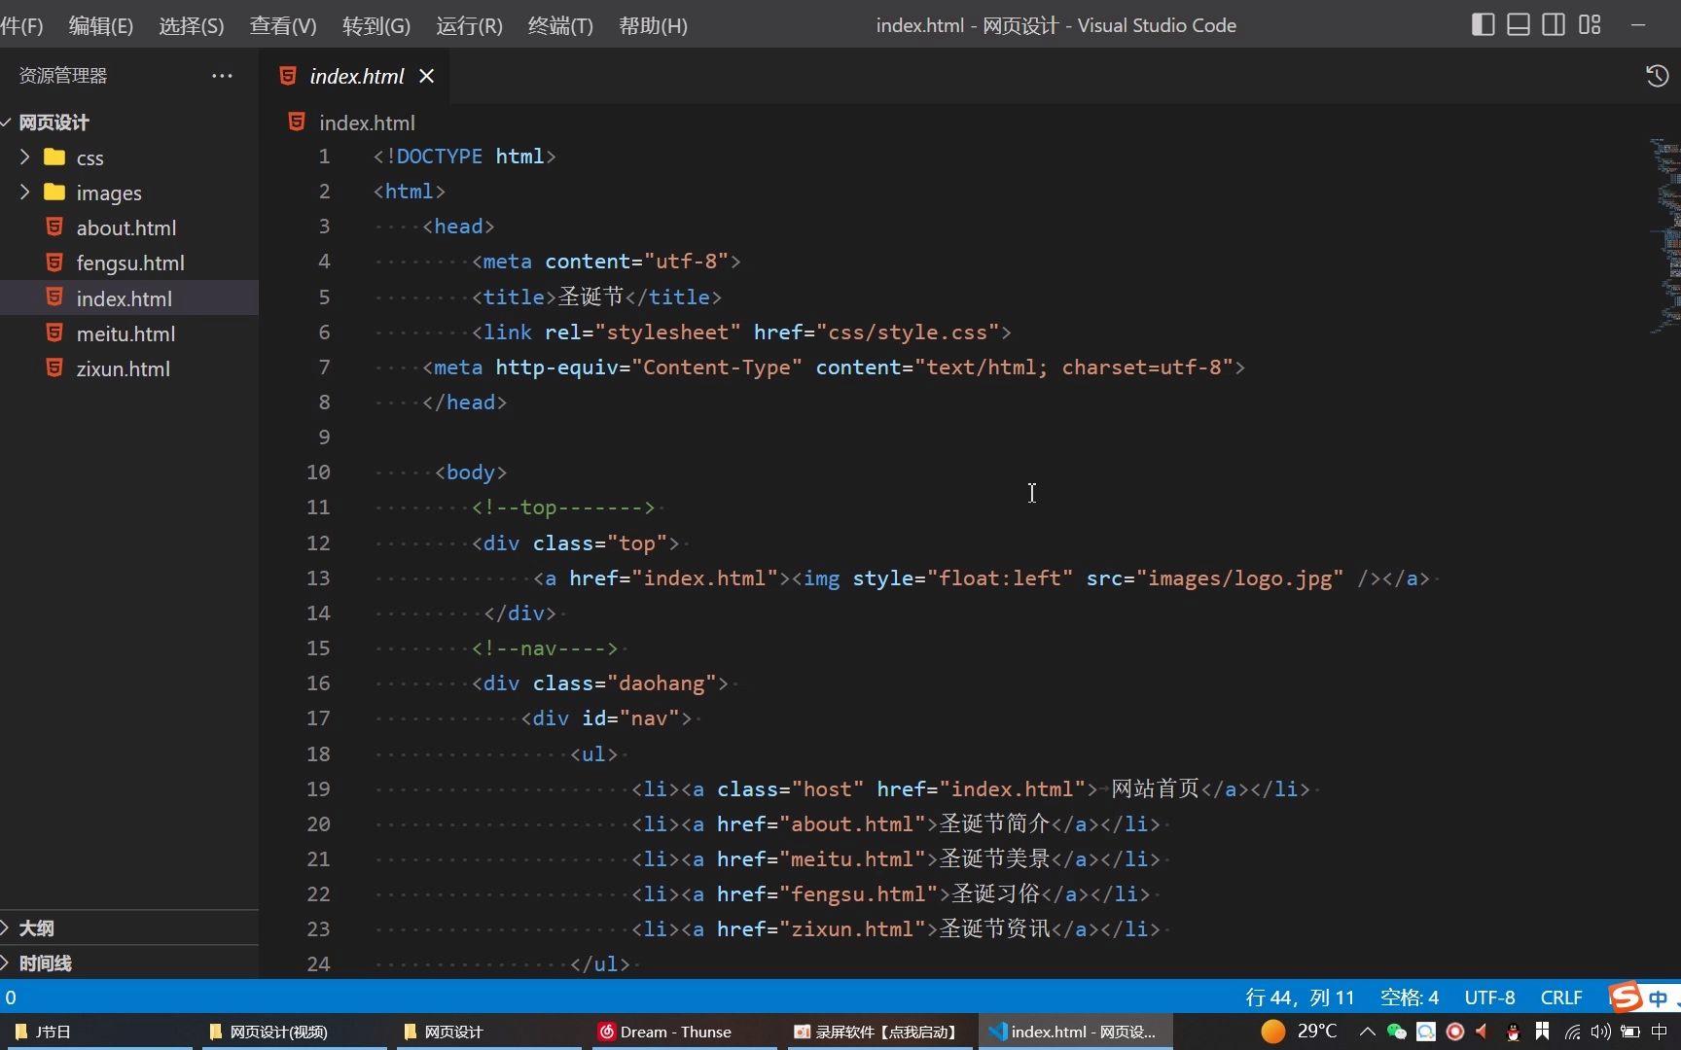Open fengsu.html in the explorer
This screenshot has height=1050, width=1681.
(x=130, y=262)
